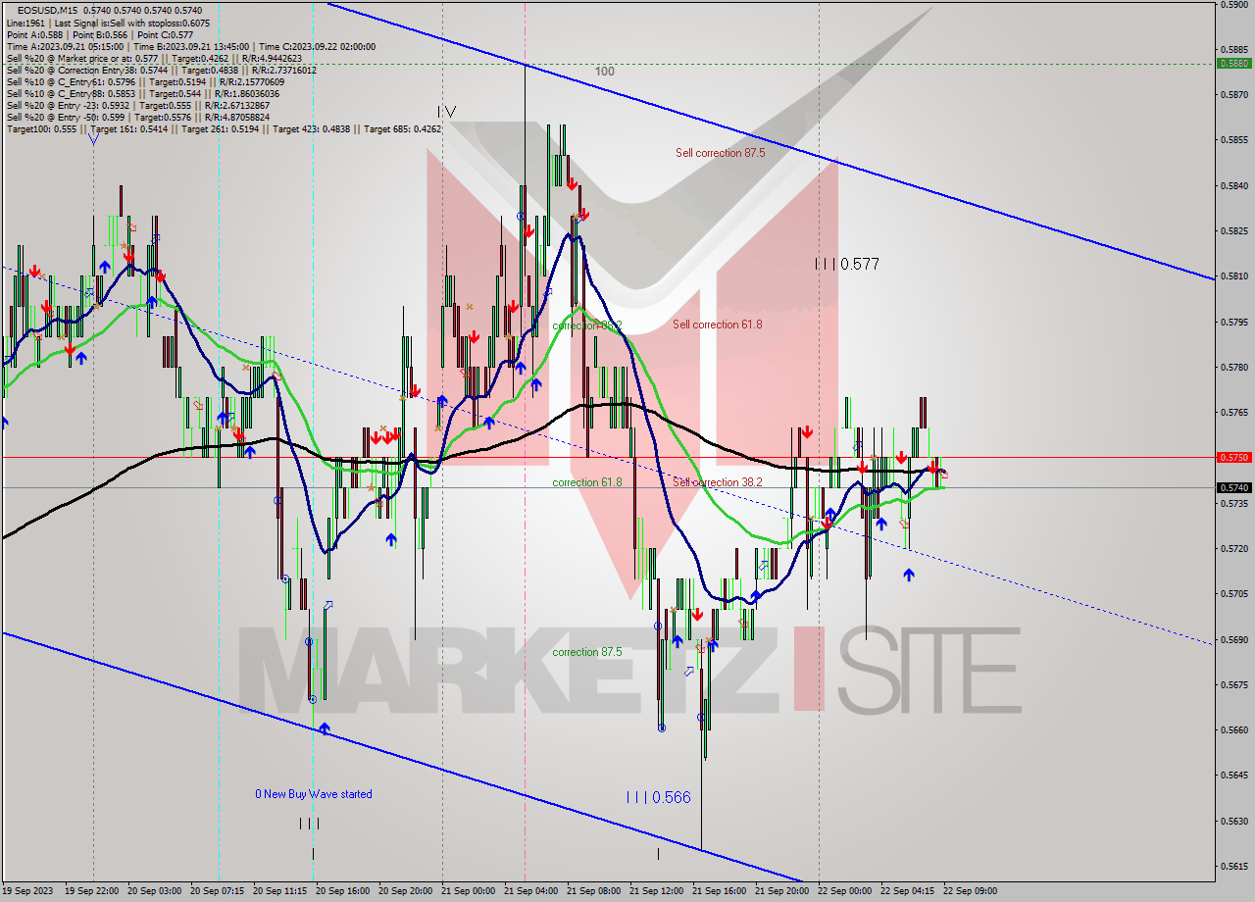Click '20 Sep 16:00' on the time axis
This screenshot has height=902, width=1255.
344,891
